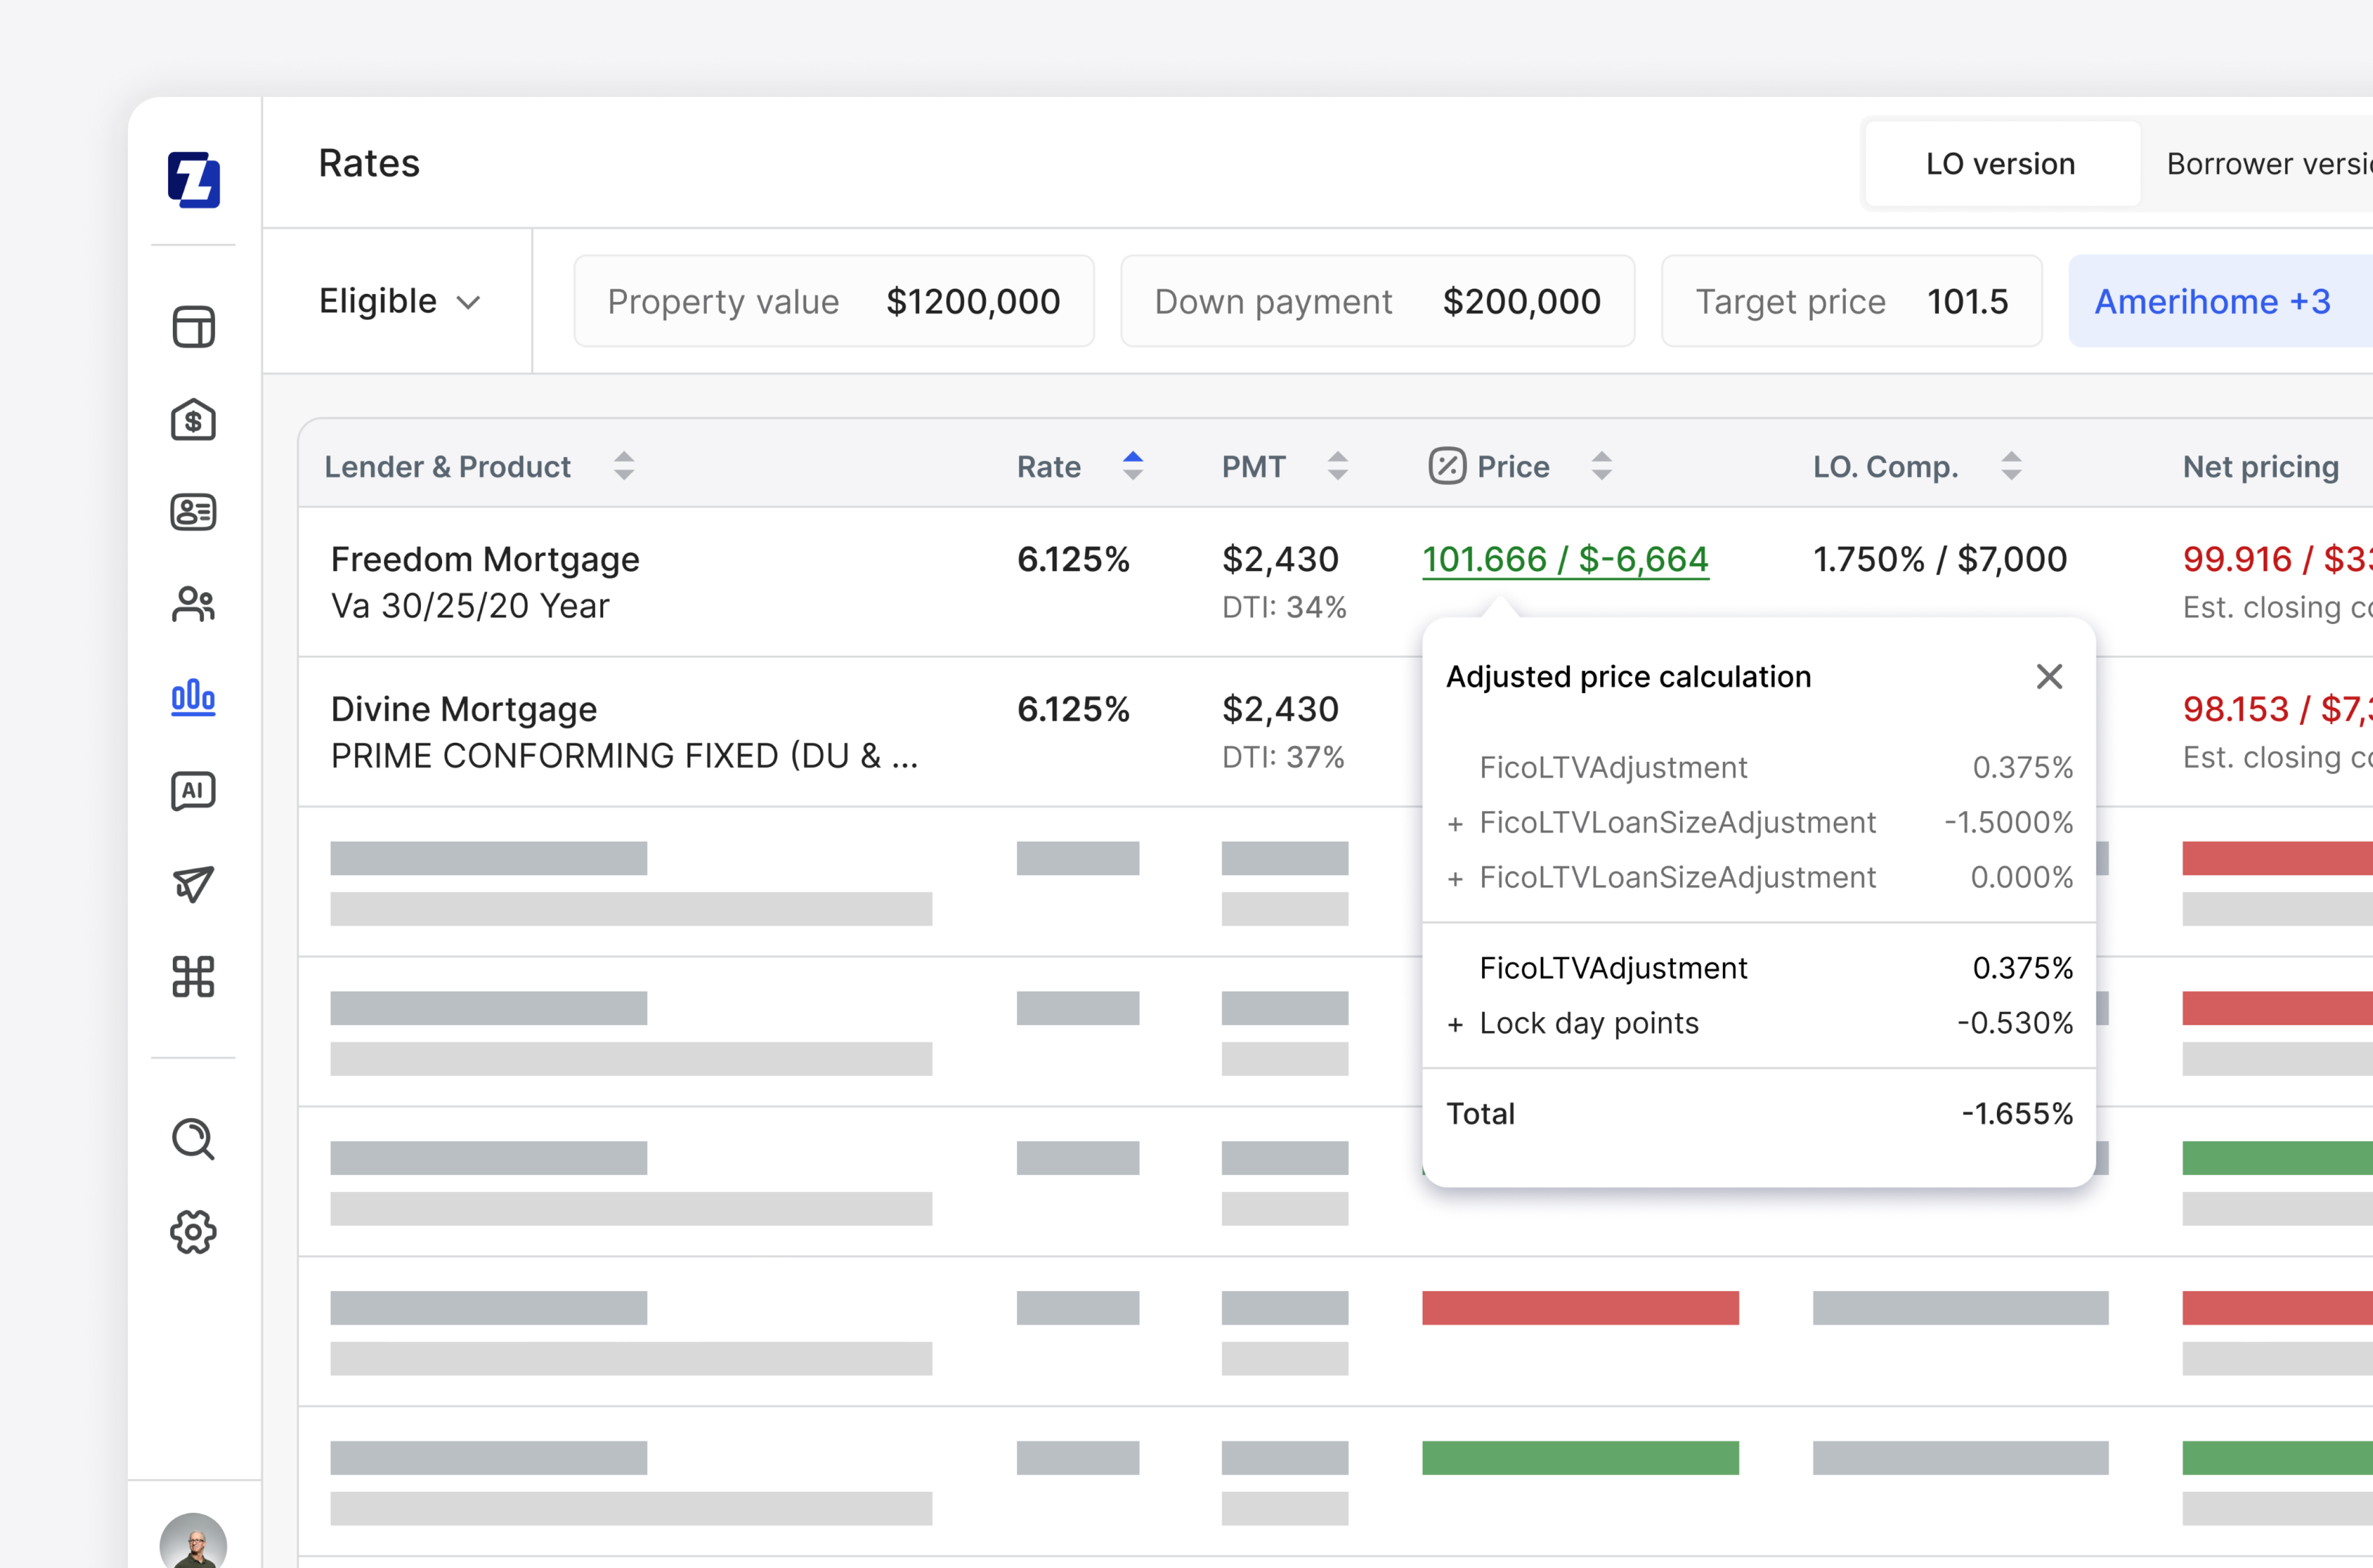Open the house dollar loans icon
Screen dimensions: 2373x1568
pyautogui.click(x=193, y=419)
